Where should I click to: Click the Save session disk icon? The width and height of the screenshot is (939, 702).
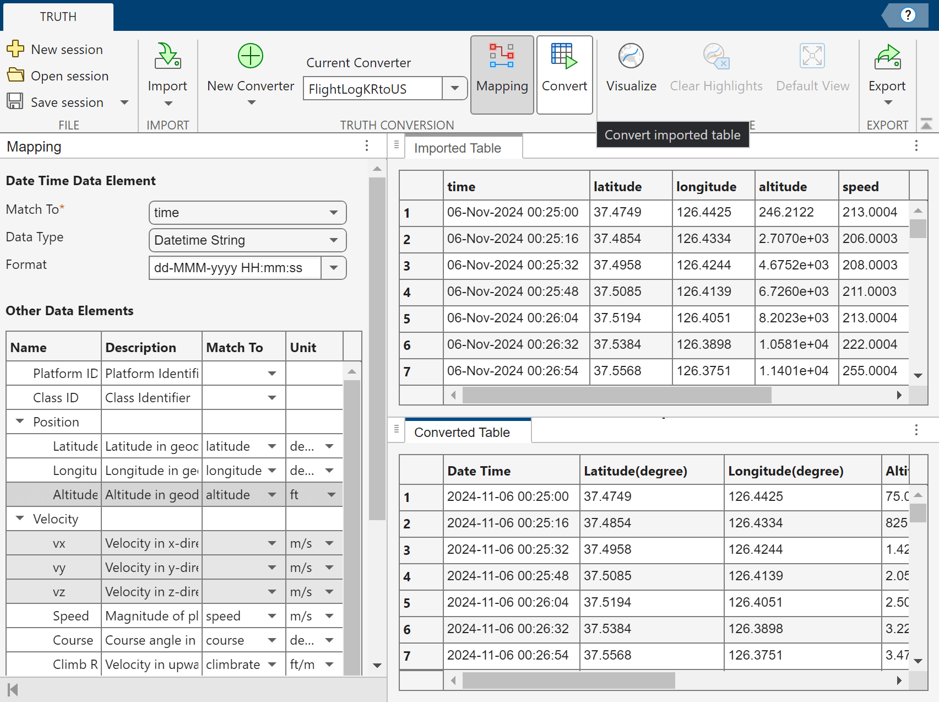[x=15, y=102]
